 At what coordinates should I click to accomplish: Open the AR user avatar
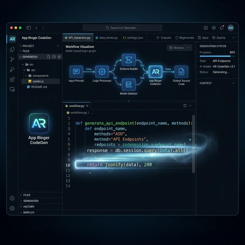pyautogui.click(x=230, y=28)
